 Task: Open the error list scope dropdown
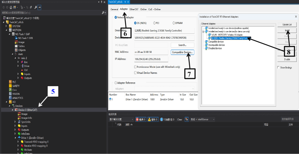point(122,120)
